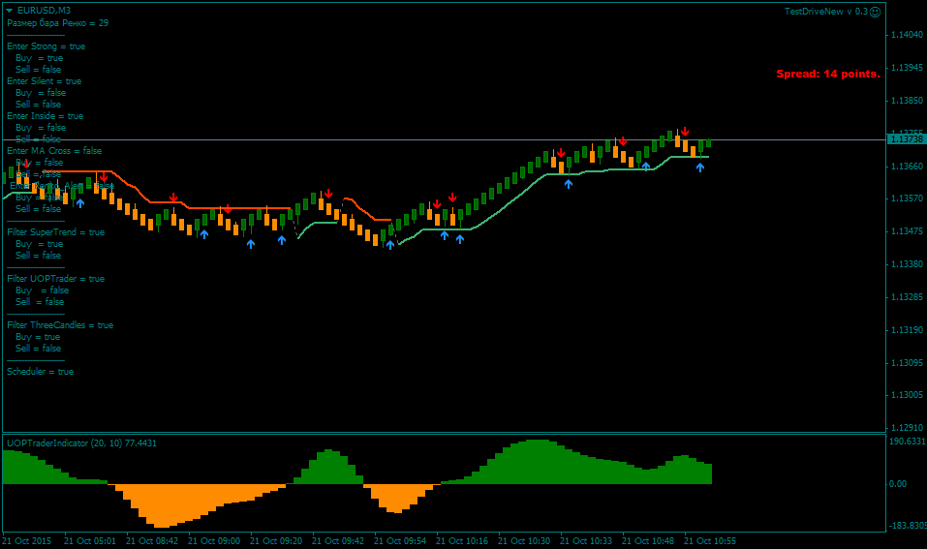The width and height of the screenshot is (927, 549).
Task: Select the Enter Strong = true line
Action: [46, 46]
